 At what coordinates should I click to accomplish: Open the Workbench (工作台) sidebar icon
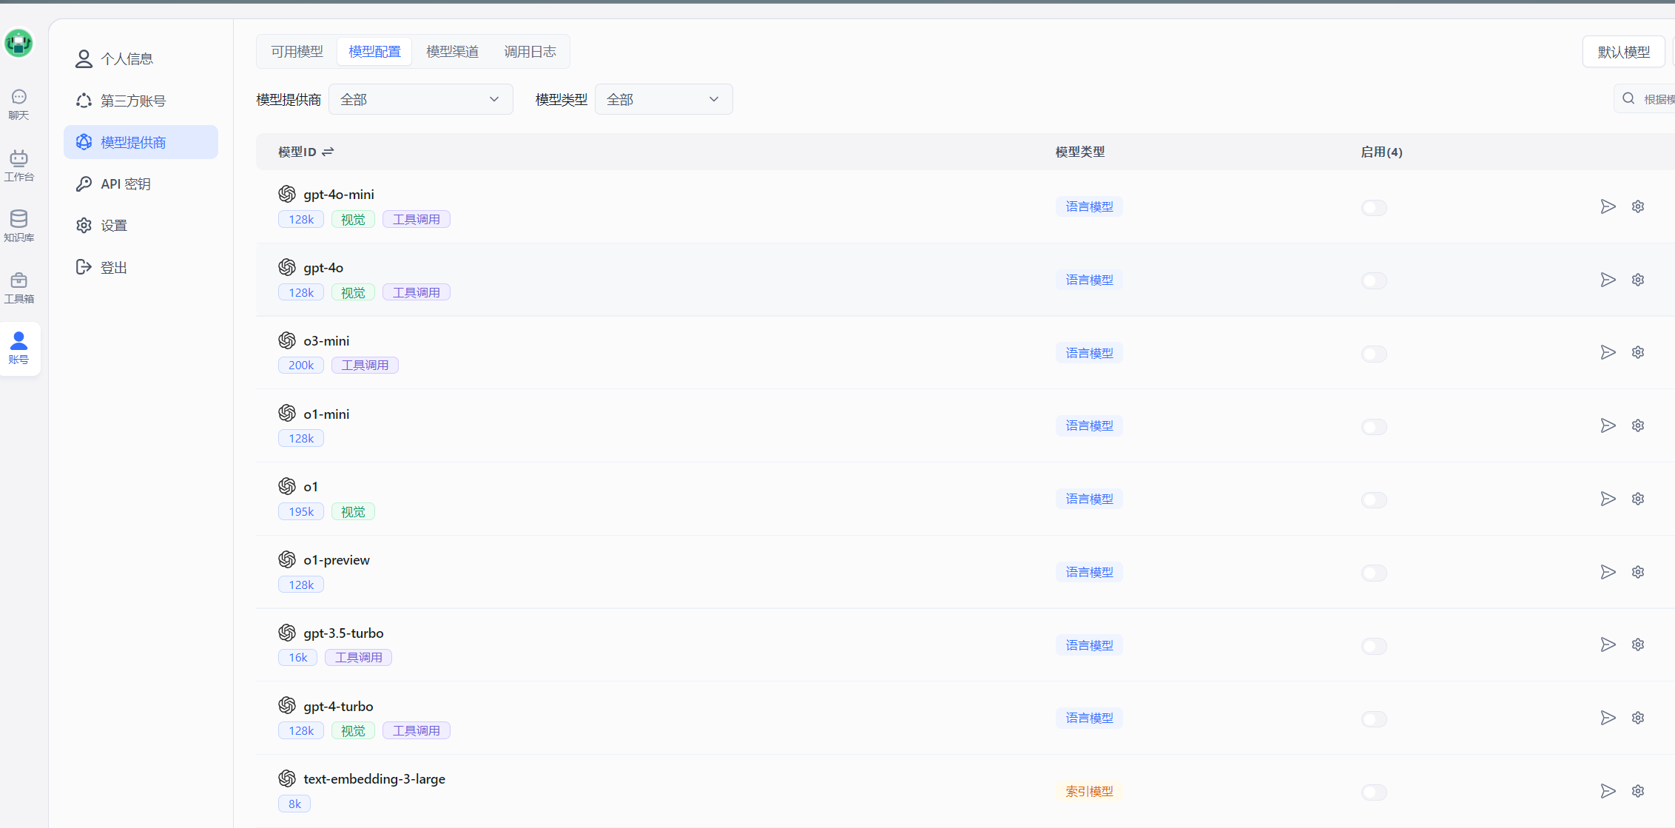click(19, 166)
